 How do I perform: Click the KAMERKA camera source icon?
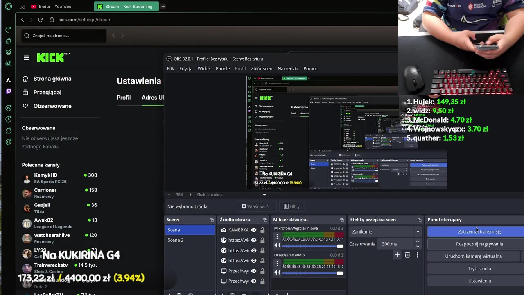[x=224, y=230]
